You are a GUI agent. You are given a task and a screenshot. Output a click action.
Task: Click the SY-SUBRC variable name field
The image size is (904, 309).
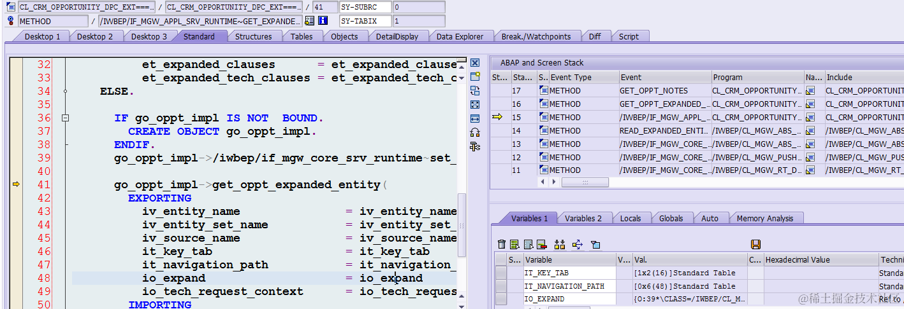(x=365, y=7)
